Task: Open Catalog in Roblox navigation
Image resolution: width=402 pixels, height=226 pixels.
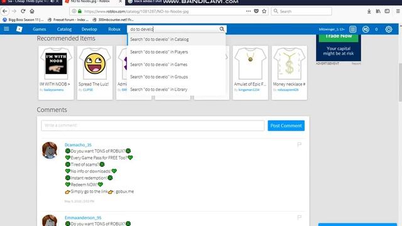Action: click(x=64, y=30)
